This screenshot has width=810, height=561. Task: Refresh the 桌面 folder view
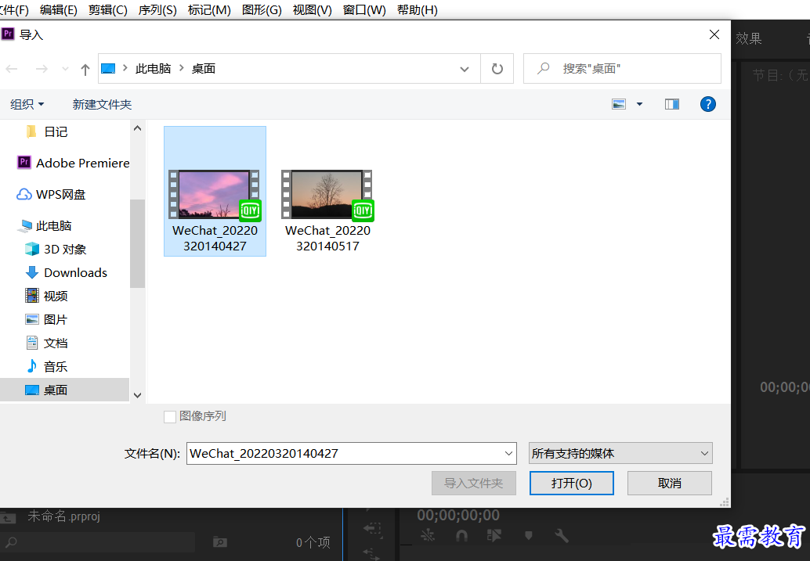click(497, 69)
